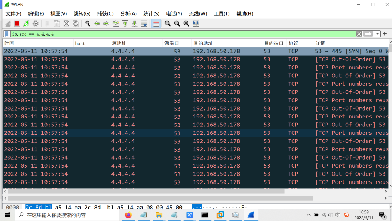Click the ip.src display filter field
This screenshot has height=221, width=392.
pyautogui.click(x=181, y=34)
